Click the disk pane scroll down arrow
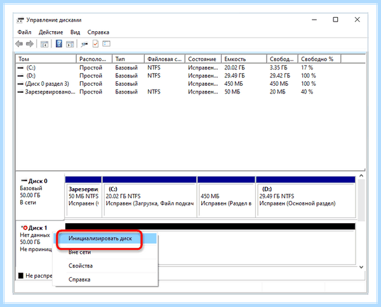 tap(361, 267)
